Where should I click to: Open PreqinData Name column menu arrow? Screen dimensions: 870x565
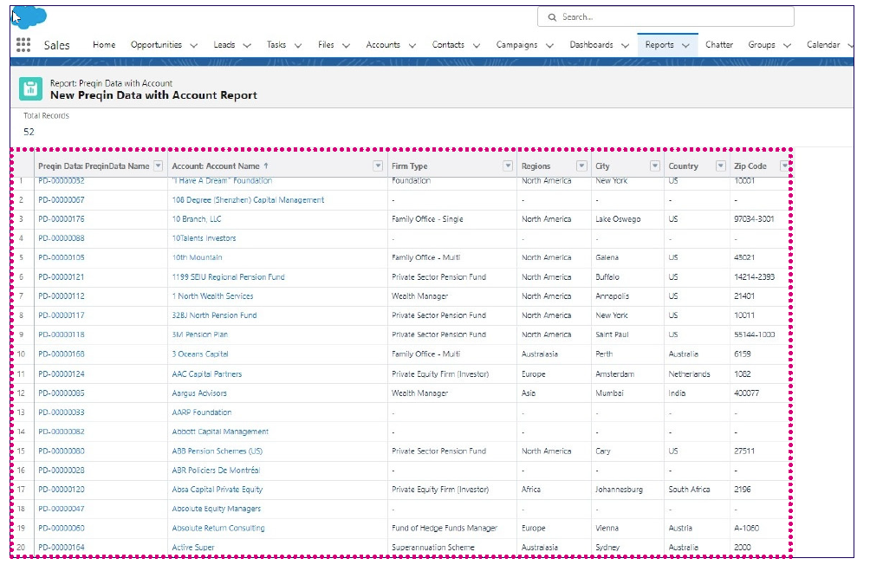[158, 166]
